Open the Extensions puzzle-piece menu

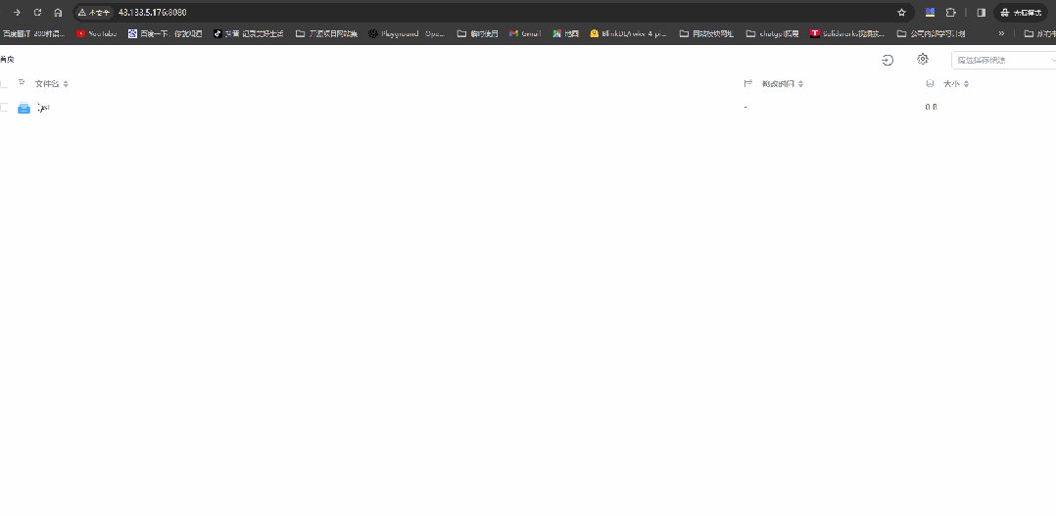point(951,12)
